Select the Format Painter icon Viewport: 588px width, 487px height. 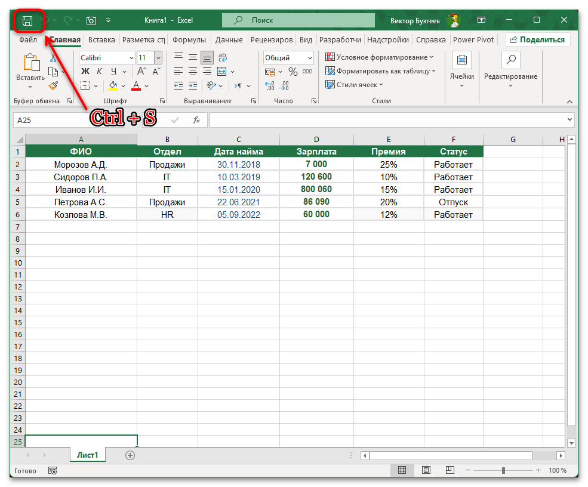(x=53, y=85)
